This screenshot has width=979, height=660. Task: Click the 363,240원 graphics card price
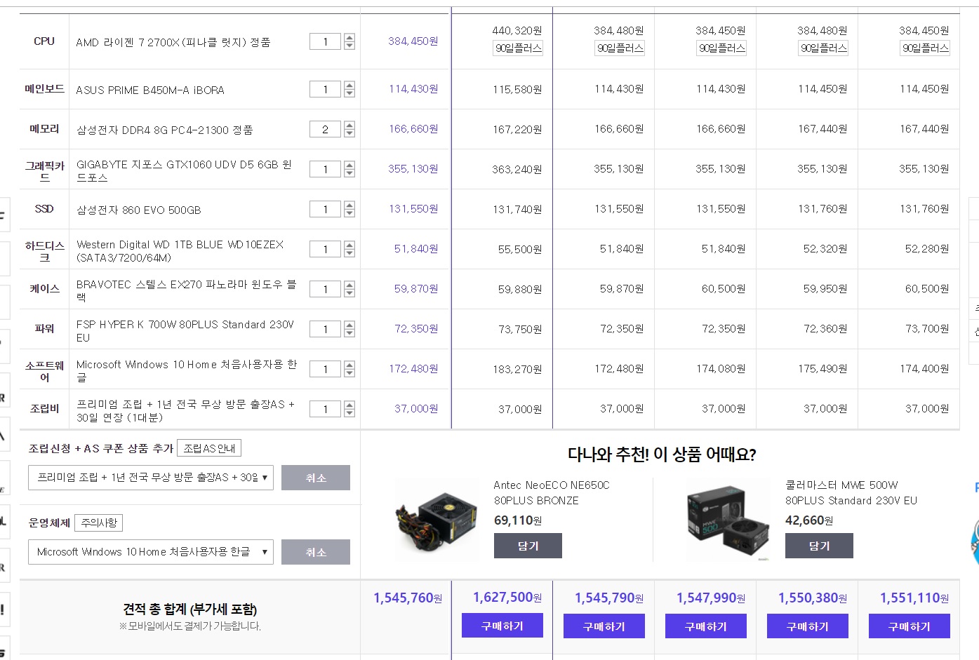pos(517,169)
